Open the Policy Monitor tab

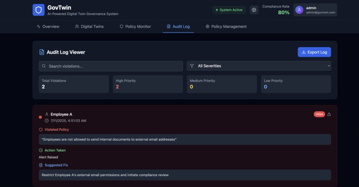[x=135, y=27]
